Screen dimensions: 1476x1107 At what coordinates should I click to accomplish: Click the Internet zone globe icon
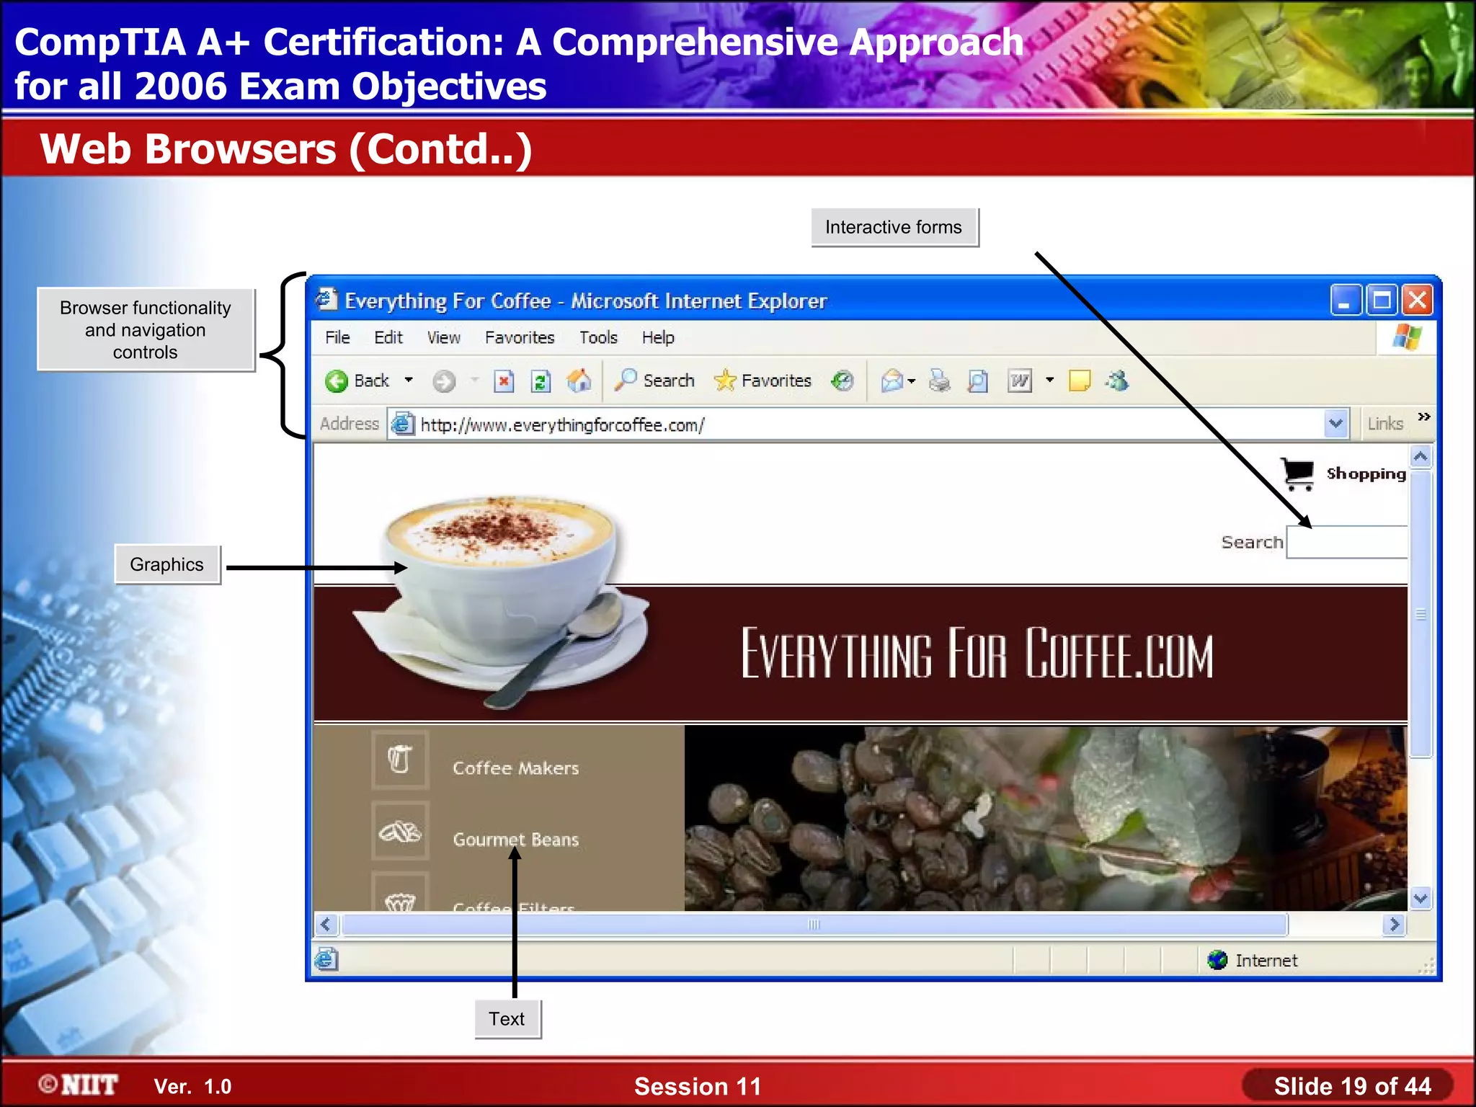[x=1217, y=960]
